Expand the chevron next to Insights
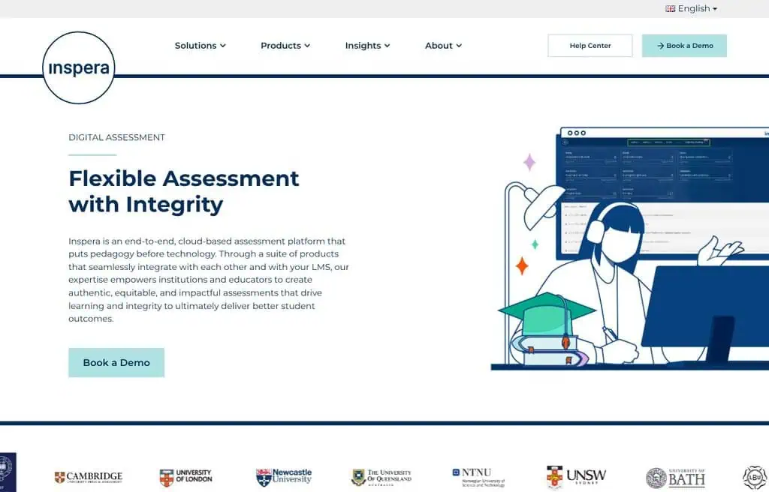 coord(387,46)
